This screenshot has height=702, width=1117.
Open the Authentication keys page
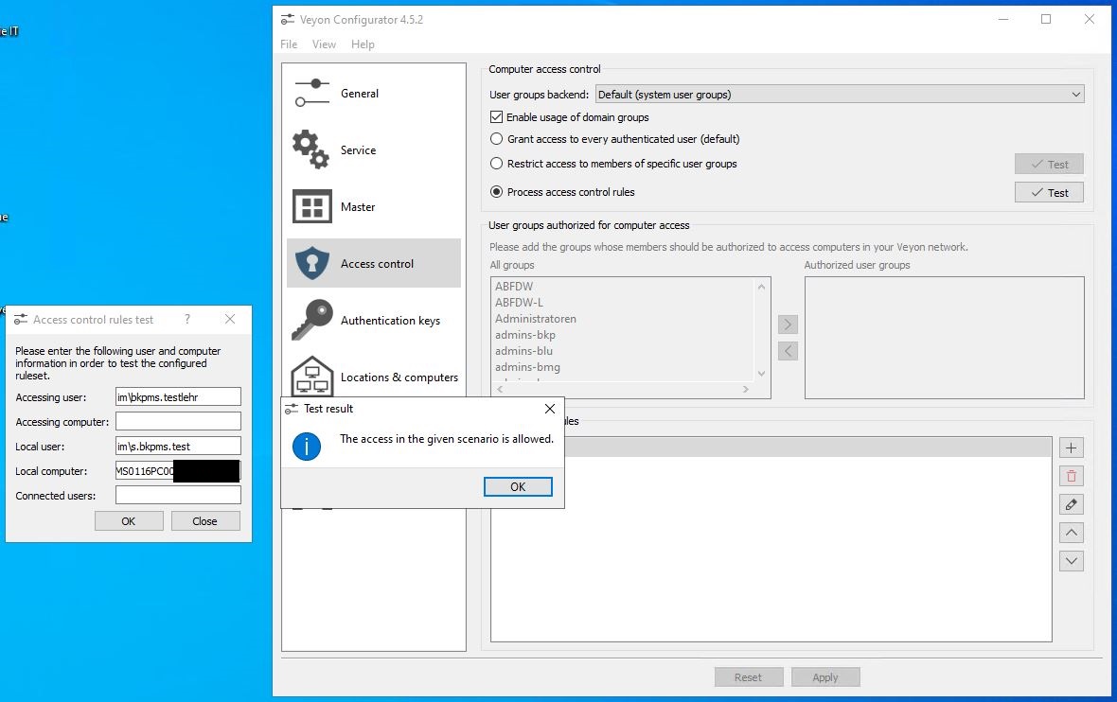392,320
